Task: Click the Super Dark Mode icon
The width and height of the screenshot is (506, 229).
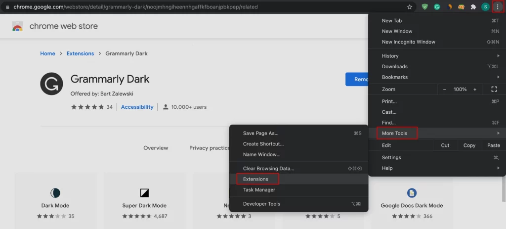Action: point(144,193)
